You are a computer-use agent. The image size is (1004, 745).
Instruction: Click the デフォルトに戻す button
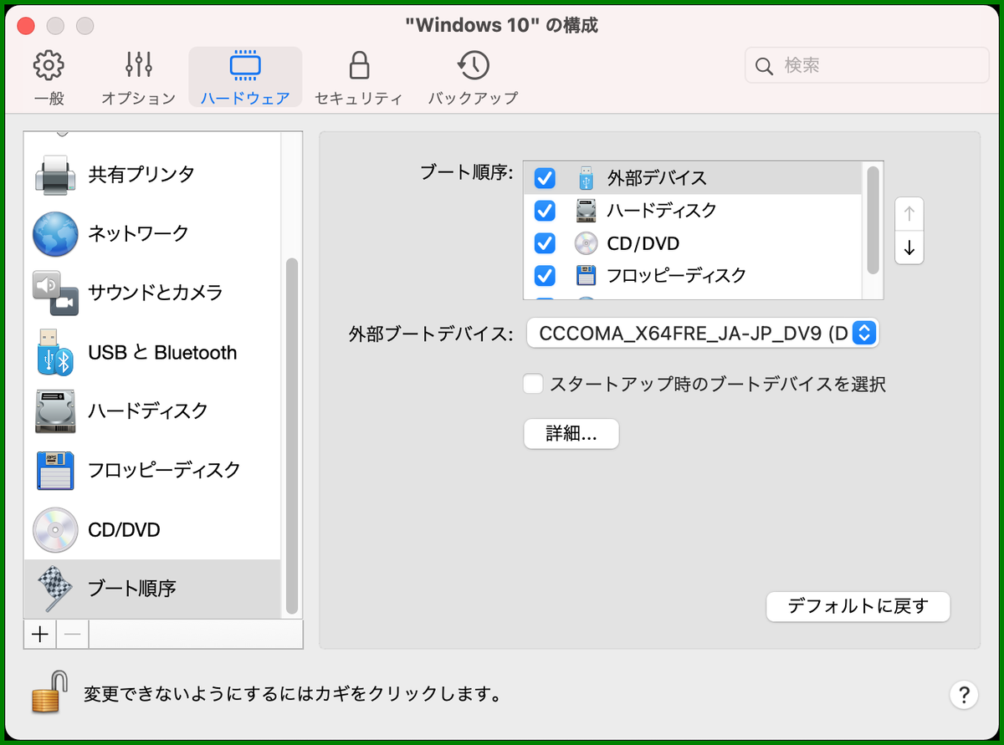pos(858,606)
